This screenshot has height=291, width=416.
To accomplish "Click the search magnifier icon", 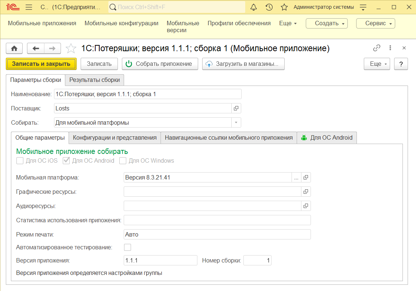I will 113,7.
